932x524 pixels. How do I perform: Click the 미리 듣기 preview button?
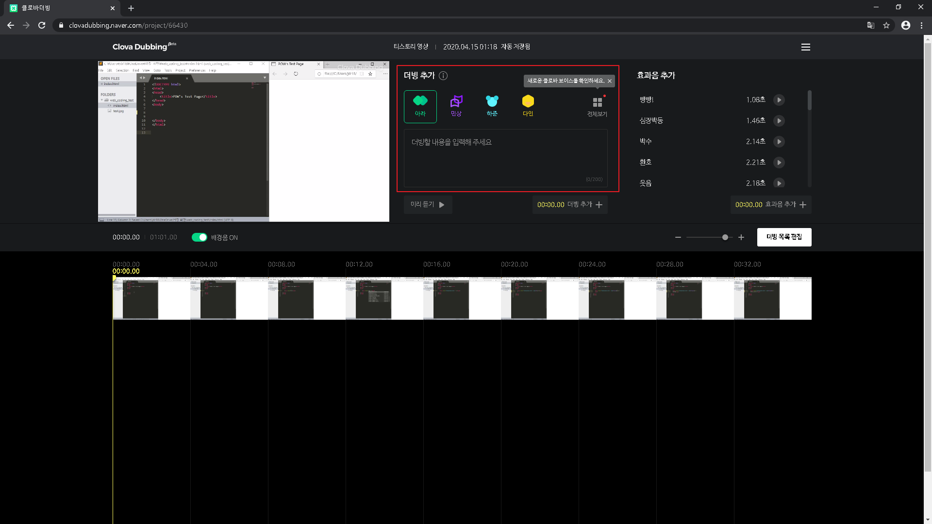[428, 205]
